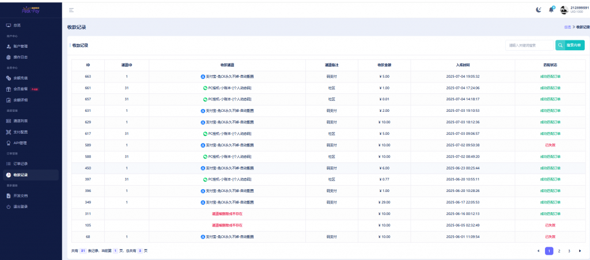Click the Peak-Pay logo
The image size is (590, 260).
click(31, 10)
